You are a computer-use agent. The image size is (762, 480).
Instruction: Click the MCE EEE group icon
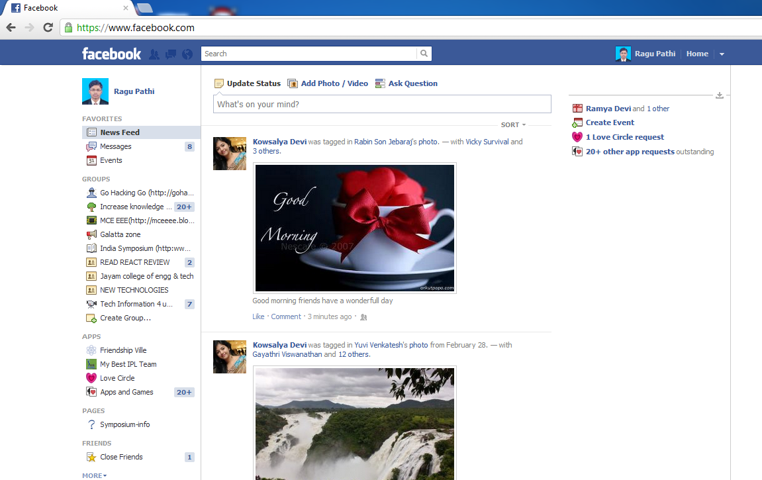91,220
